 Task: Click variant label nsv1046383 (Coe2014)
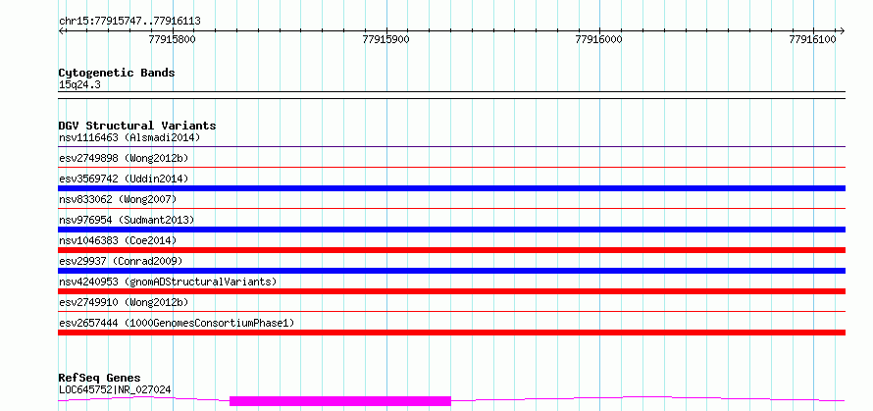coord(118,240)
